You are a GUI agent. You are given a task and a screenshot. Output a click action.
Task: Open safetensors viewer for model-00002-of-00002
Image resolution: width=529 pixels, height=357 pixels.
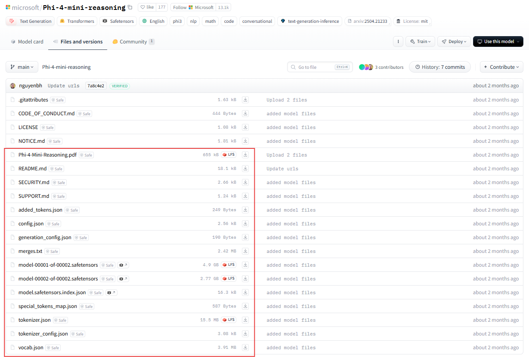coord(123,279)
